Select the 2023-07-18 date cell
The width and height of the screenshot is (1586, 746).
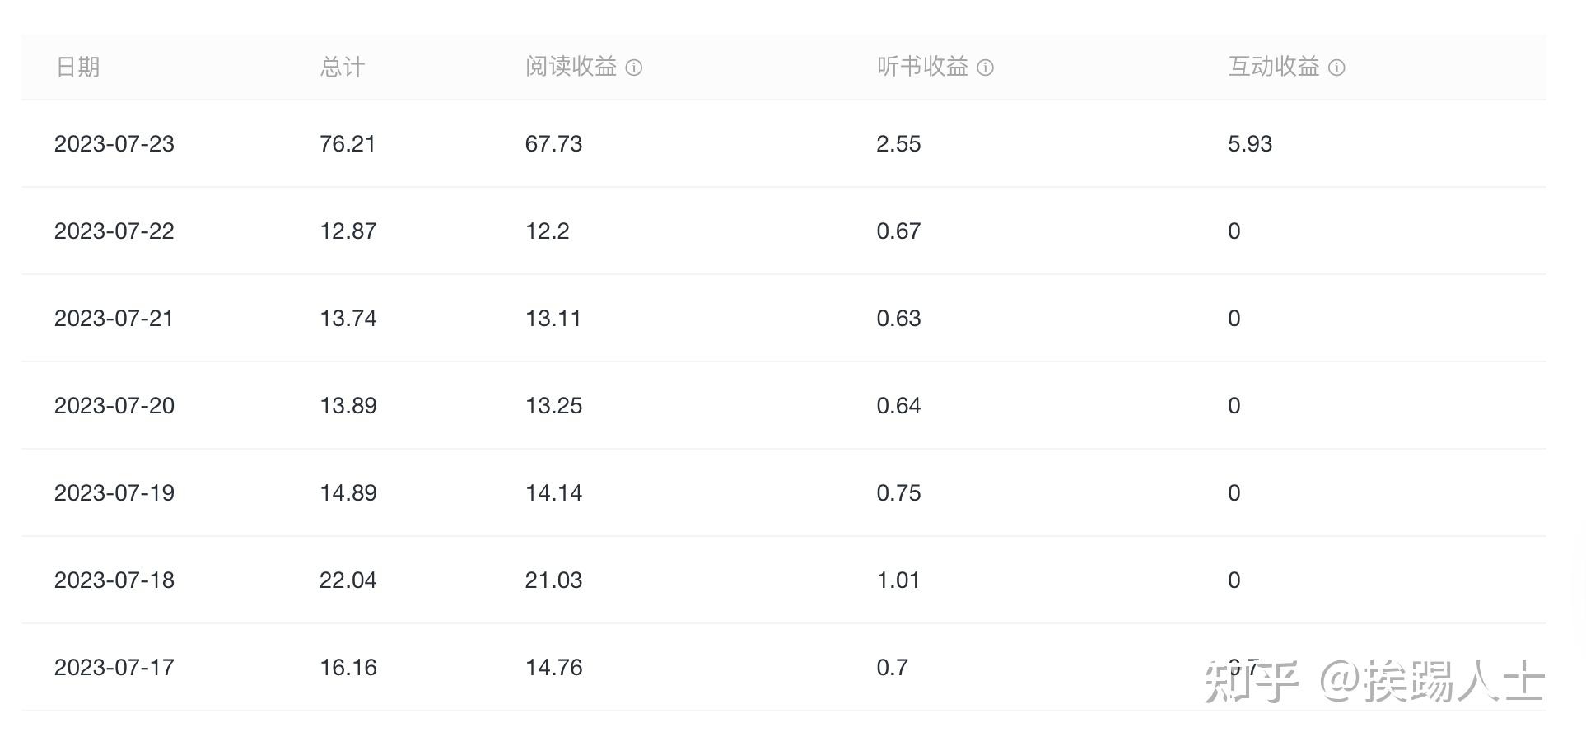click(114, 580)
